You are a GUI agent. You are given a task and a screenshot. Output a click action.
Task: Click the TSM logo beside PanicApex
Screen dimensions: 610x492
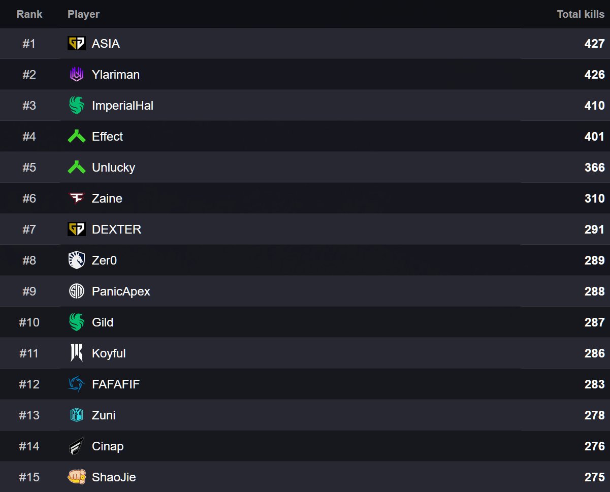point(77,291)
